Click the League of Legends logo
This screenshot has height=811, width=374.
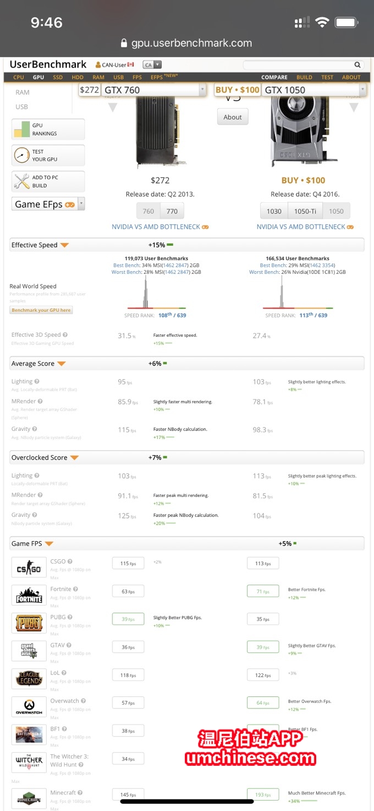(x=29, y=679)
